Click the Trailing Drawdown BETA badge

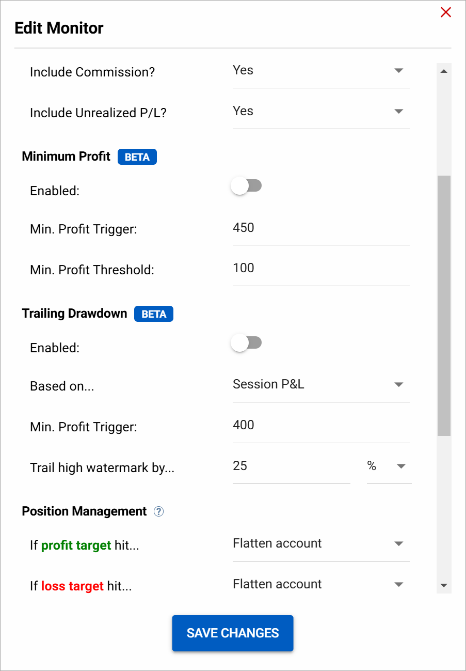click(154, 314)
